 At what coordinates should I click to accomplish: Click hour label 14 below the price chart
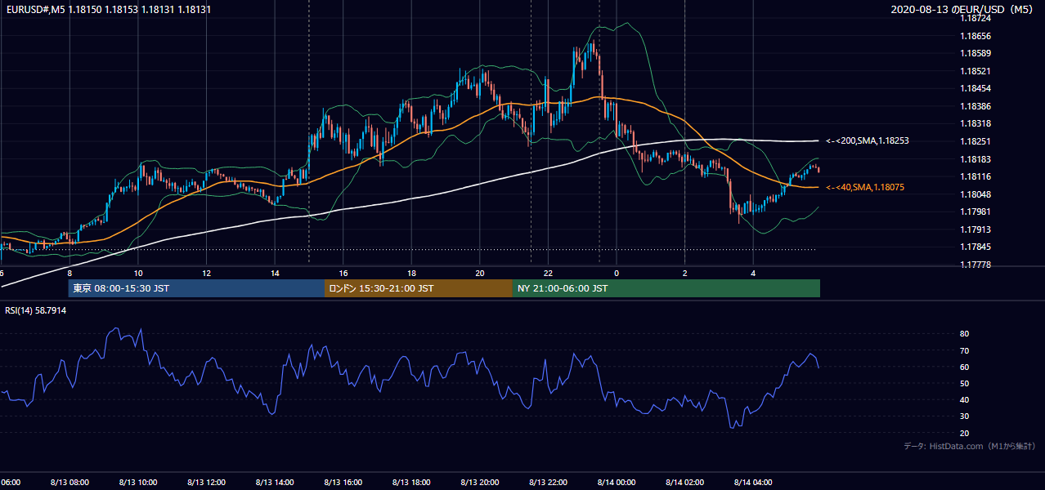click(x=275, y=273)
